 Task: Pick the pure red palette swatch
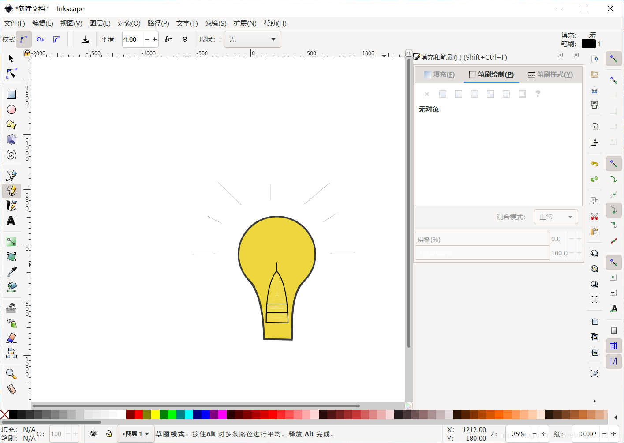138,414
